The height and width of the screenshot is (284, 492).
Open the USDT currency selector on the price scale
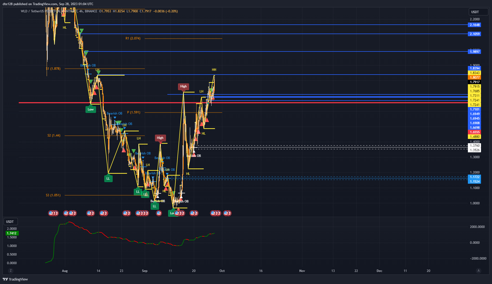click(478, 12)
